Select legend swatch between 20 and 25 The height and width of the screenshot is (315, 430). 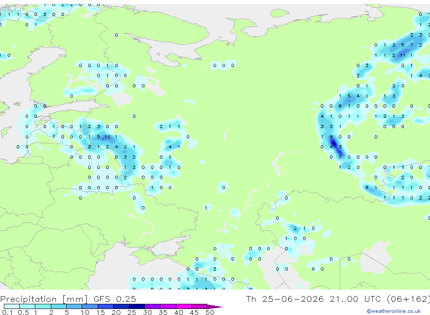pyautogui.click(x=121, y=306)
